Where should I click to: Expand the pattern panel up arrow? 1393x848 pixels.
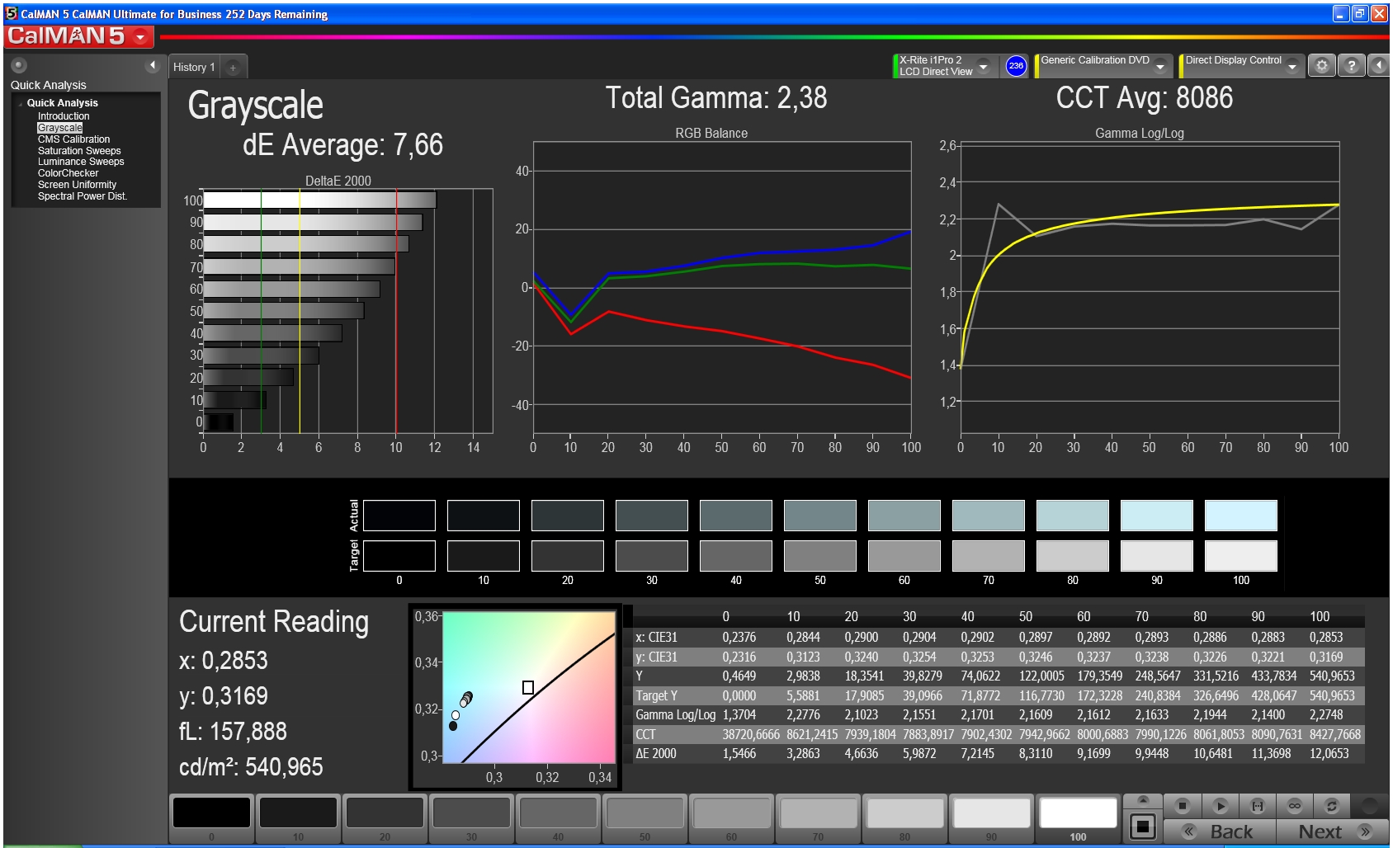coord(1143,800)
